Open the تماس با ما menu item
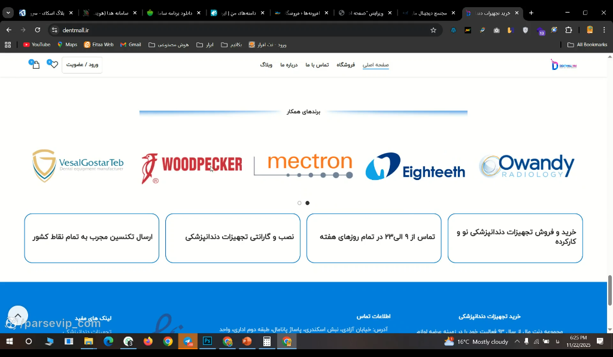Viewport: 613px width, 357px height. coord(317,65)
